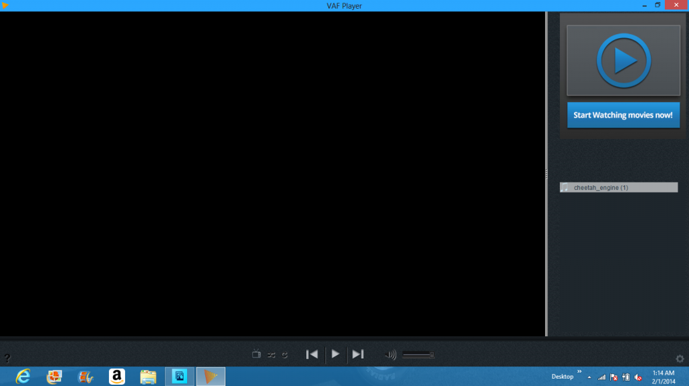Viewport: 689px width, 386px height.
Task: Skip to previous track
Action: point(312,354)
